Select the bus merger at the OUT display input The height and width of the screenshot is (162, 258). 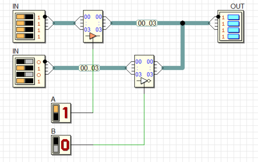pyautogui.click(x=213, y=23)
